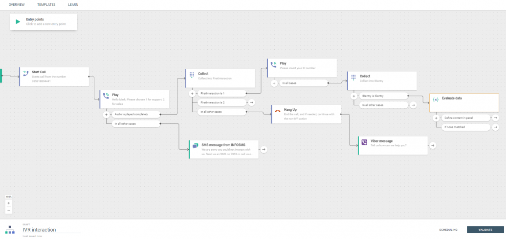Open Scheduling settings
Image resolution: width=506 pixels, height=239 pixels.
(448, 230)
